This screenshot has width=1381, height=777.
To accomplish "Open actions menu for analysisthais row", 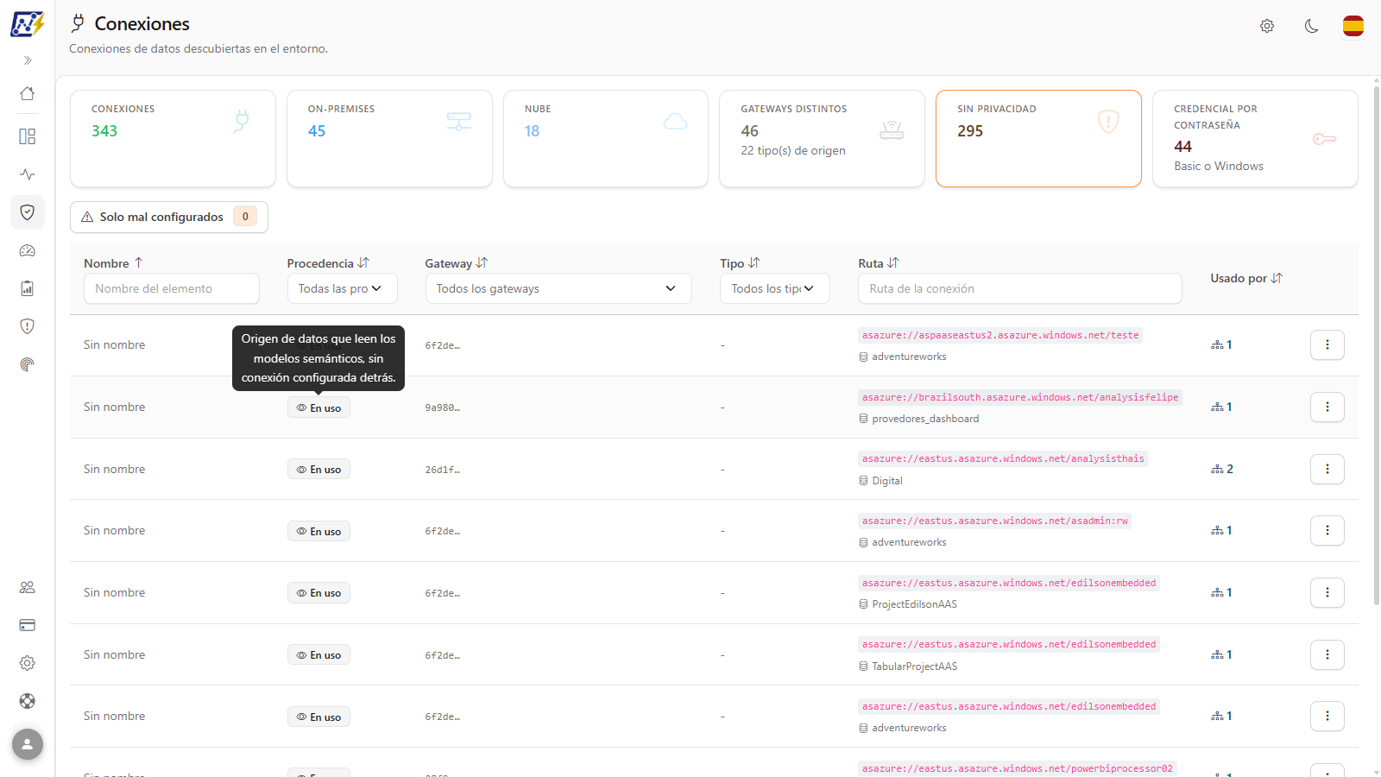I will 1327,469.
